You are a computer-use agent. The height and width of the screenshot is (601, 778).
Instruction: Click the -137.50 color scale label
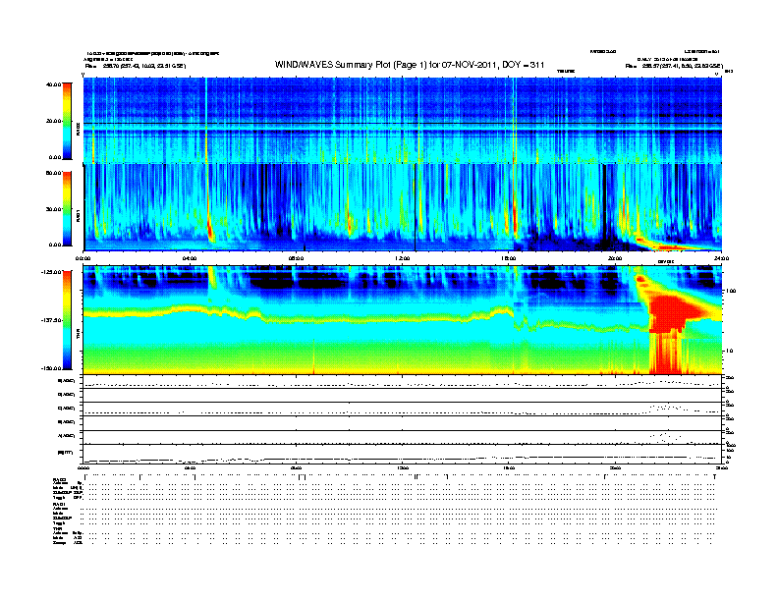click(x=51, y=320)
